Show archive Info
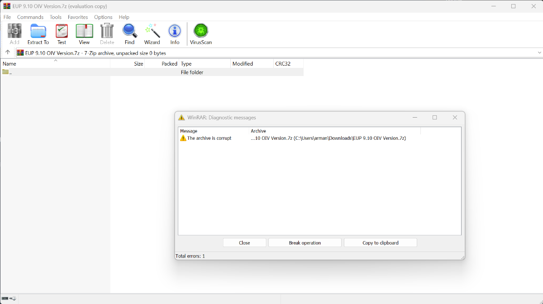 pyautogui.click(x=175, y=34)
